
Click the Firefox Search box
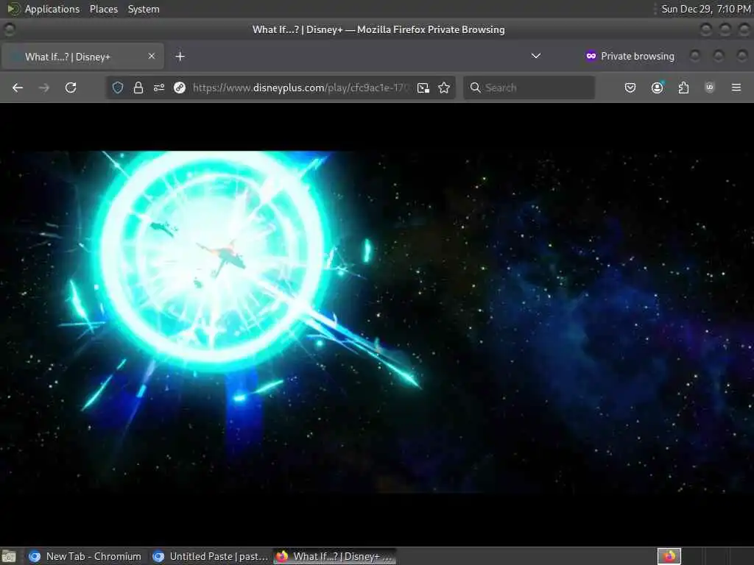pos(529,88)
